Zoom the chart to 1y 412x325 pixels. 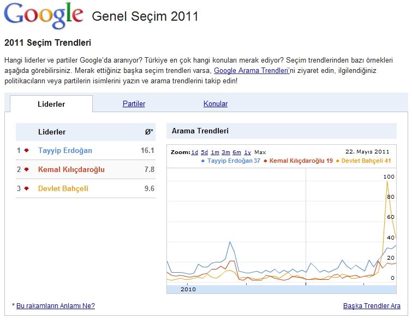click(248, 152)
